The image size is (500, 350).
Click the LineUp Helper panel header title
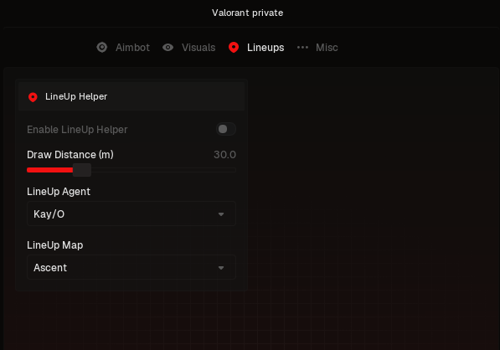(76, 96)
